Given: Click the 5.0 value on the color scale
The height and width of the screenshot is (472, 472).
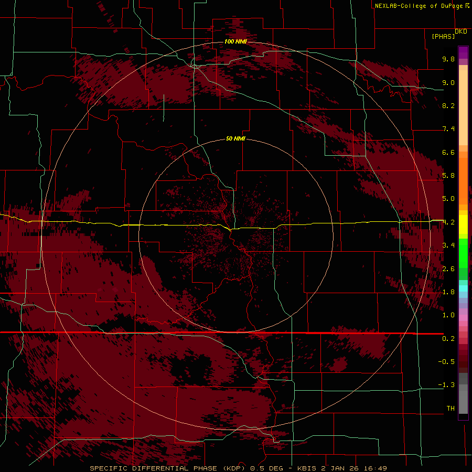Looking at the screenshot, I should (448, 199).
